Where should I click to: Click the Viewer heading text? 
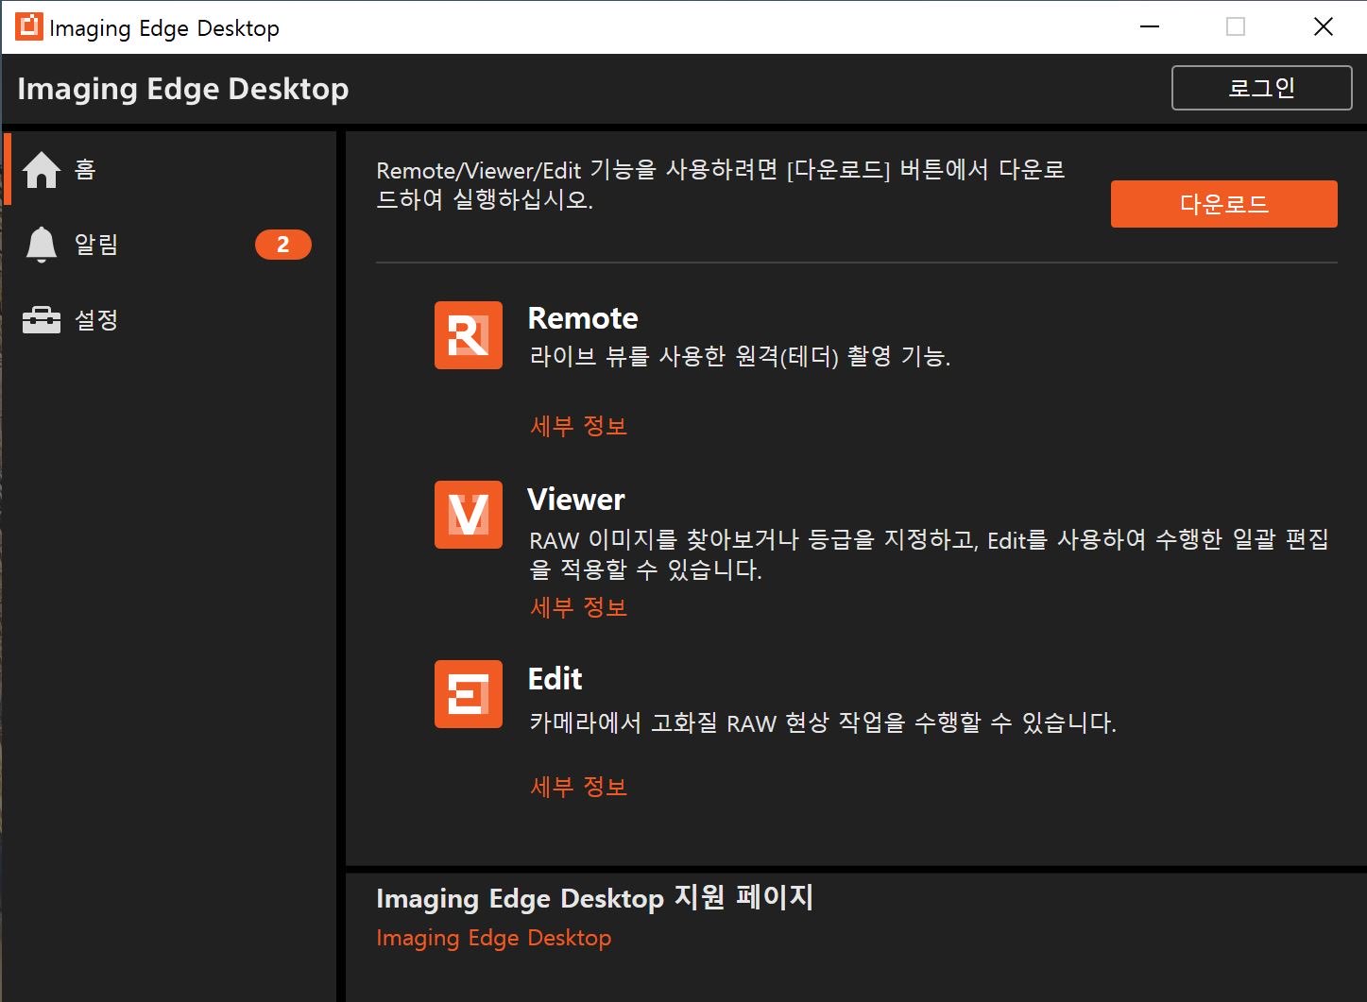(x=576, y=499)
